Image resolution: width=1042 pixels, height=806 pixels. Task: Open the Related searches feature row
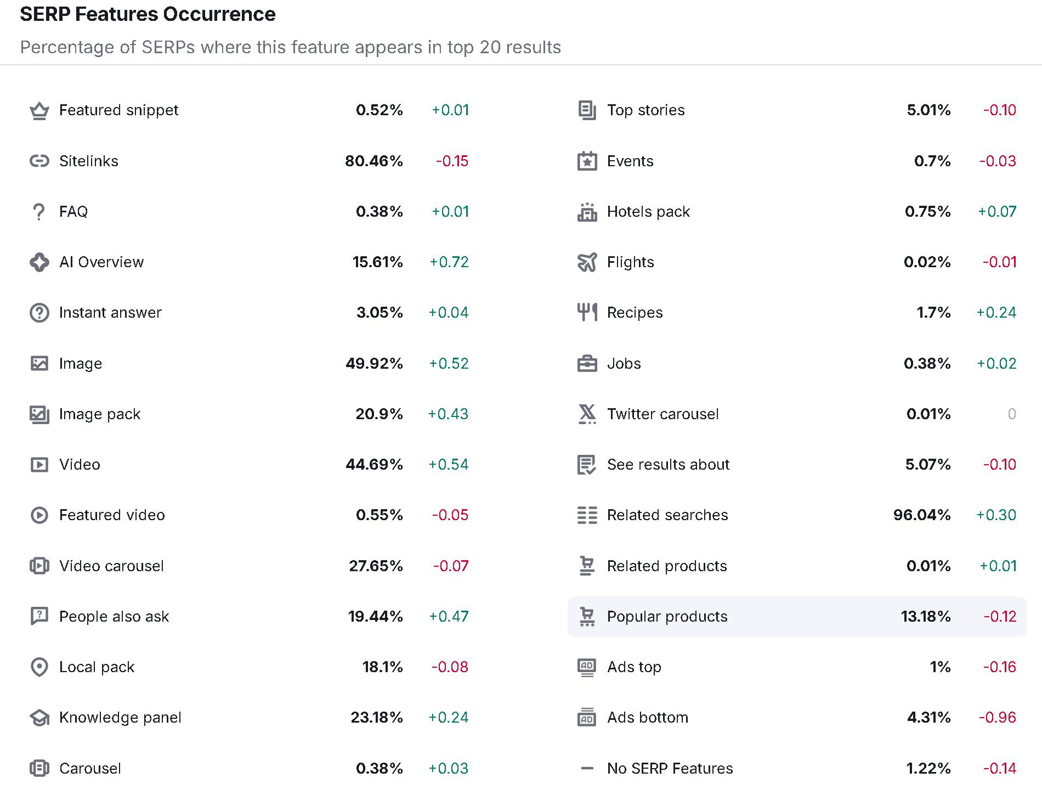(x=797, y=515)
